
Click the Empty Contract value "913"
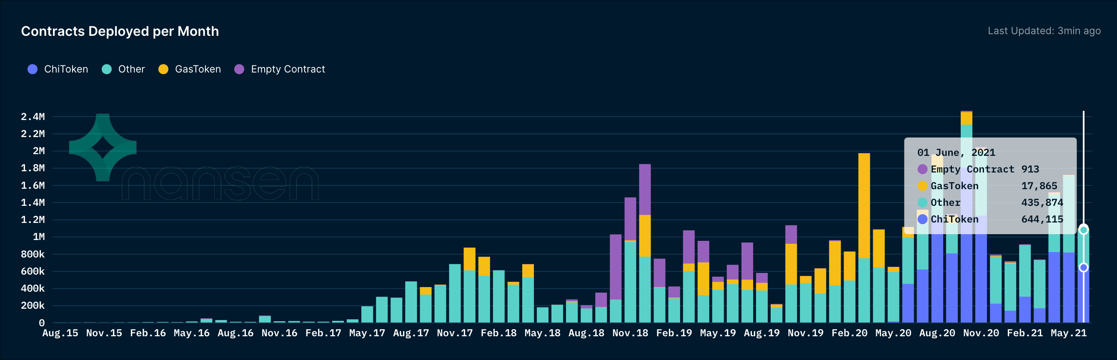[1030, 169]
